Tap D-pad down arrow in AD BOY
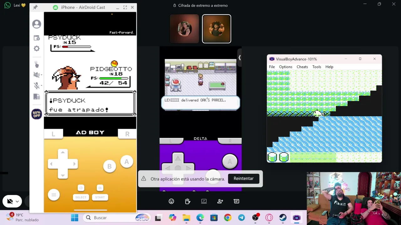 tap(63, 175)
